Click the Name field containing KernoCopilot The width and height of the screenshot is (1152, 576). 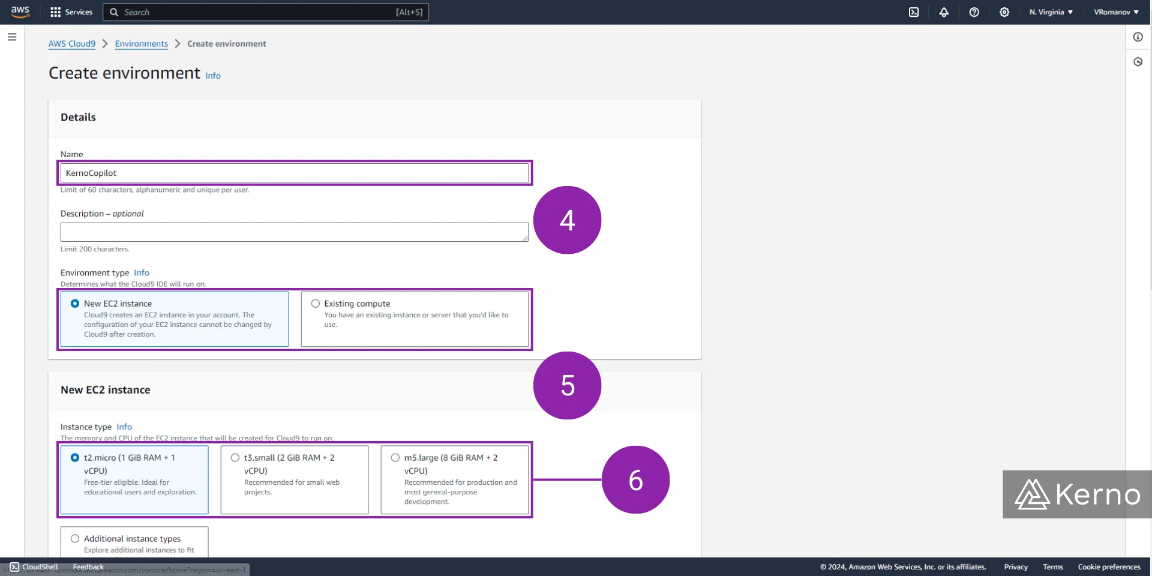[x=295, y=173]
